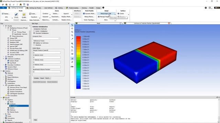Collapse the Calculation Activities node
This screenshot has width=220, height=123.
click(x=4, y=85)
